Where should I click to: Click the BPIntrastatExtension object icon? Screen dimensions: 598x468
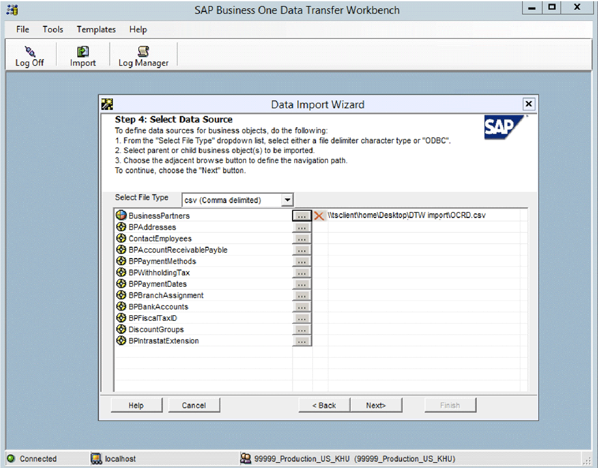point(121,340)
